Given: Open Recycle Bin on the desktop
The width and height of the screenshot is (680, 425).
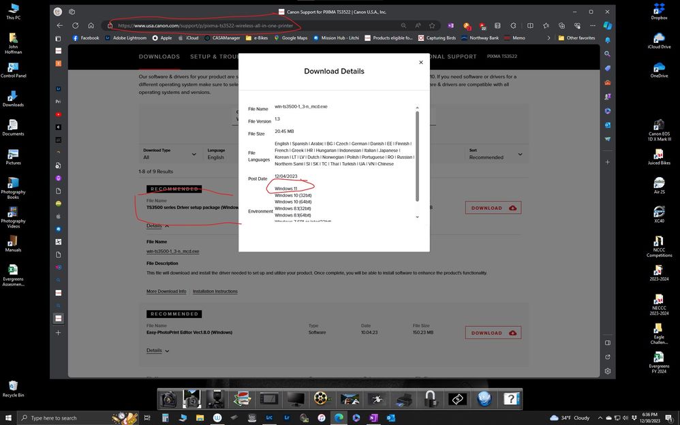Looking at the screenshot, I should [13, 388].
